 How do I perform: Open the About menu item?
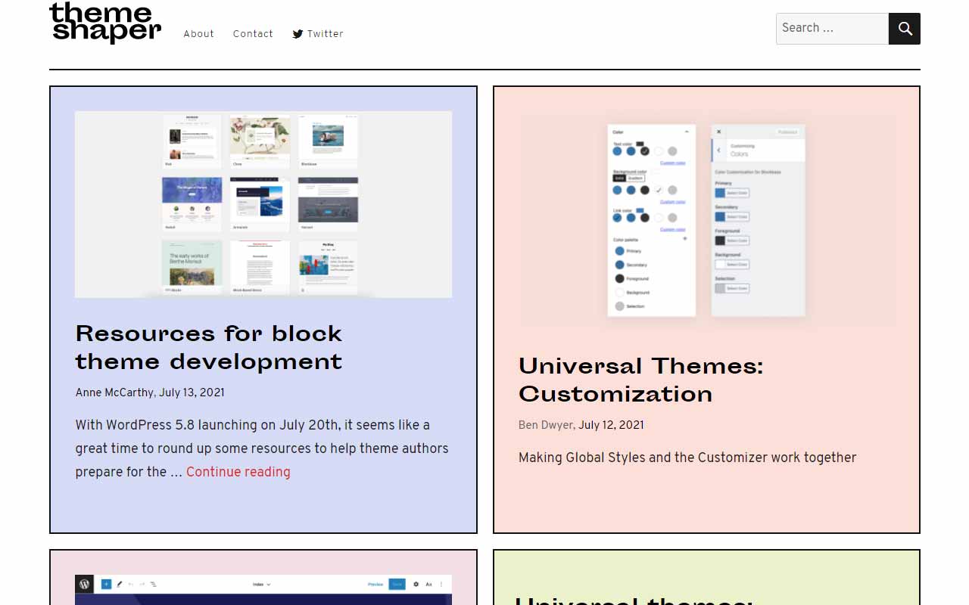(x=198, y=34)
